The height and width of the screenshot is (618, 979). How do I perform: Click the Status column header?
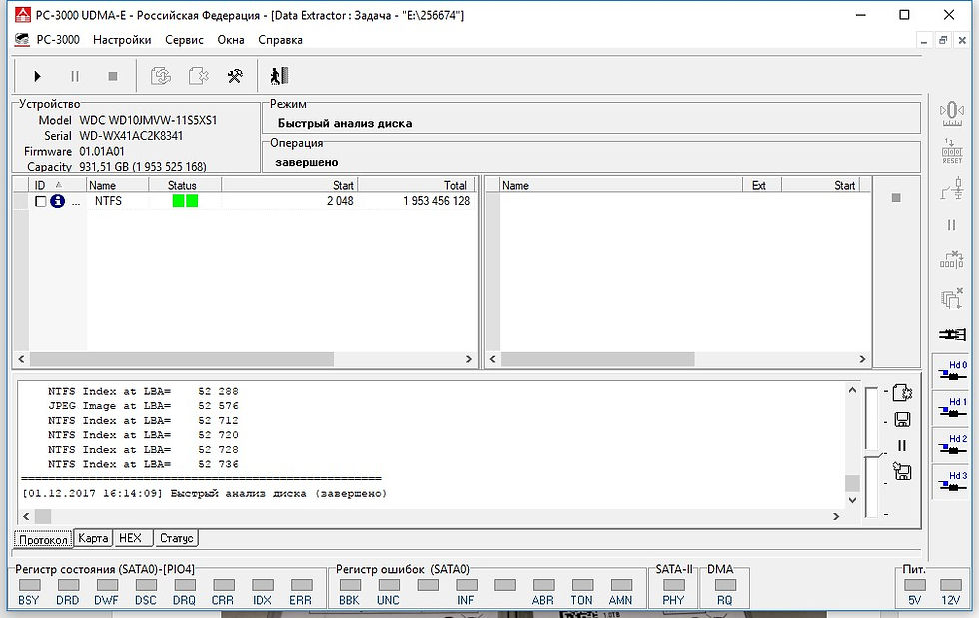coord(185,185)
